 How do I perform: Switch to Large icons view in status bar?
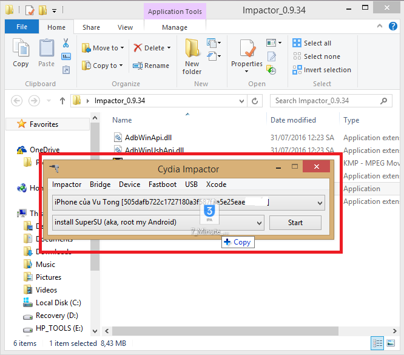pyautogui.click(x=391, y=343)
